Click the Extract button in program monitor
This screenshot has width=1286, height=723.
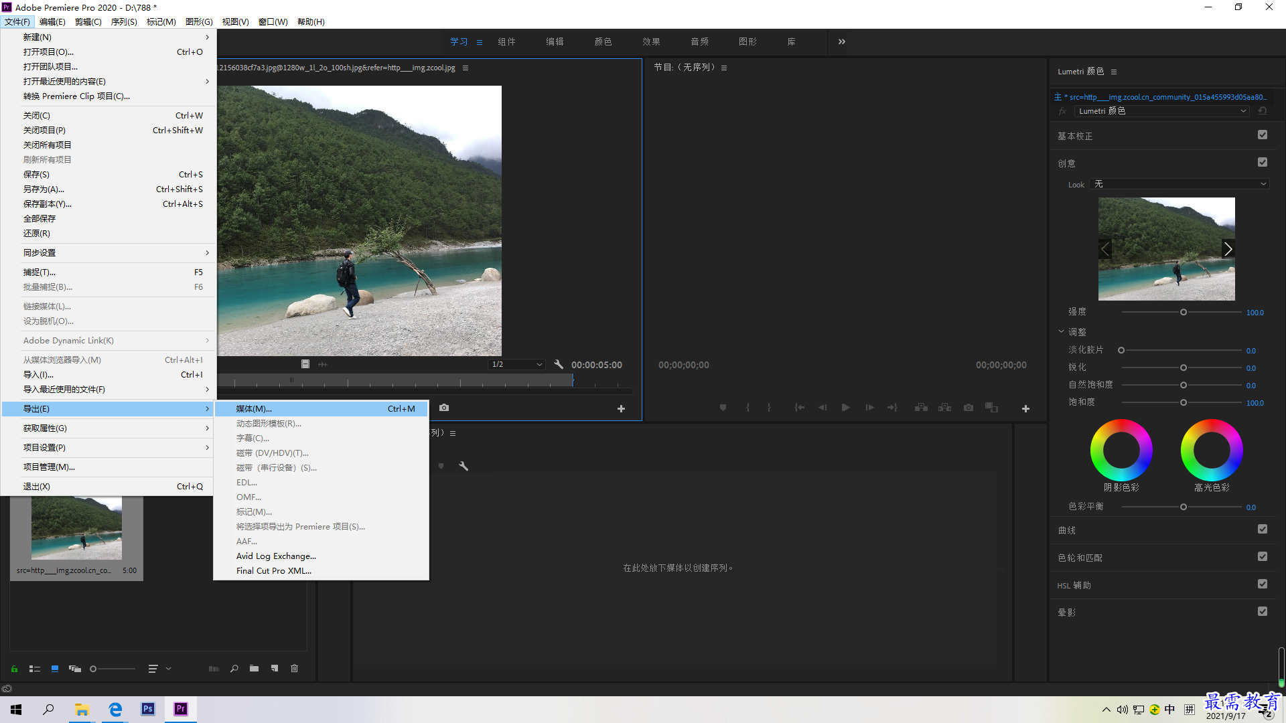point(945,408)
